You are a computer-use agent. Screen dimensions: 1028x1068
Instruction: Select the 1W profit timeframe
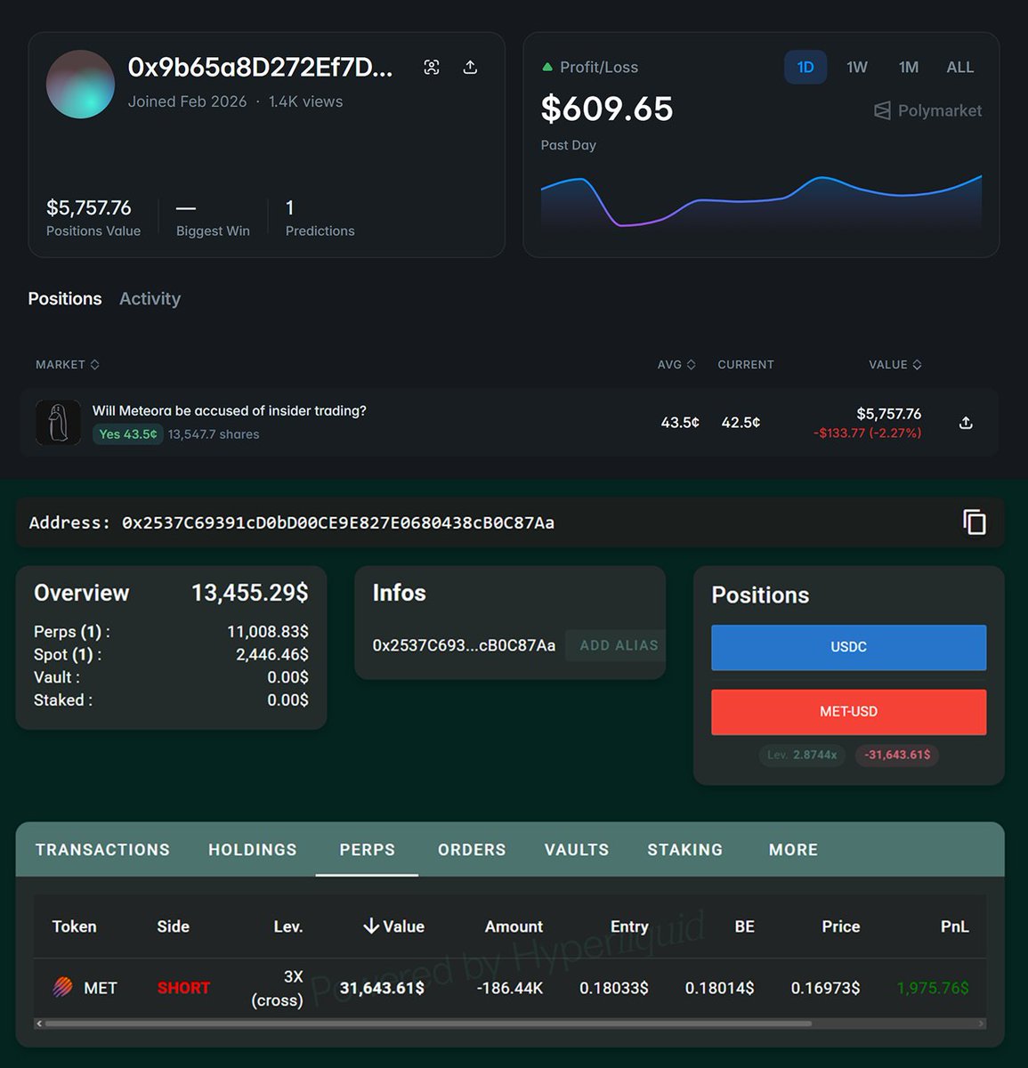pyautogui.click(x=857, y=68)
